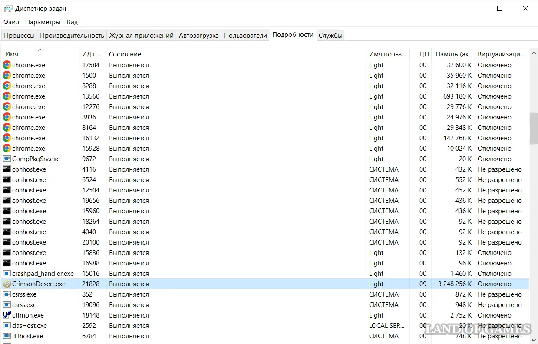Screen dimensions: 538x344
Task: Switch to the Производительность tab
Action: pos(72,36)
